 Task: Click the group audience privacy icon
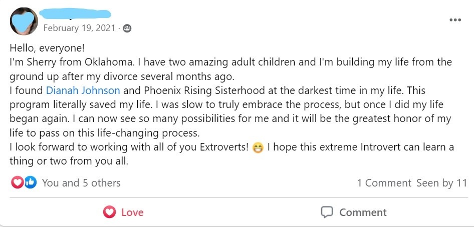tap(127, 28)
